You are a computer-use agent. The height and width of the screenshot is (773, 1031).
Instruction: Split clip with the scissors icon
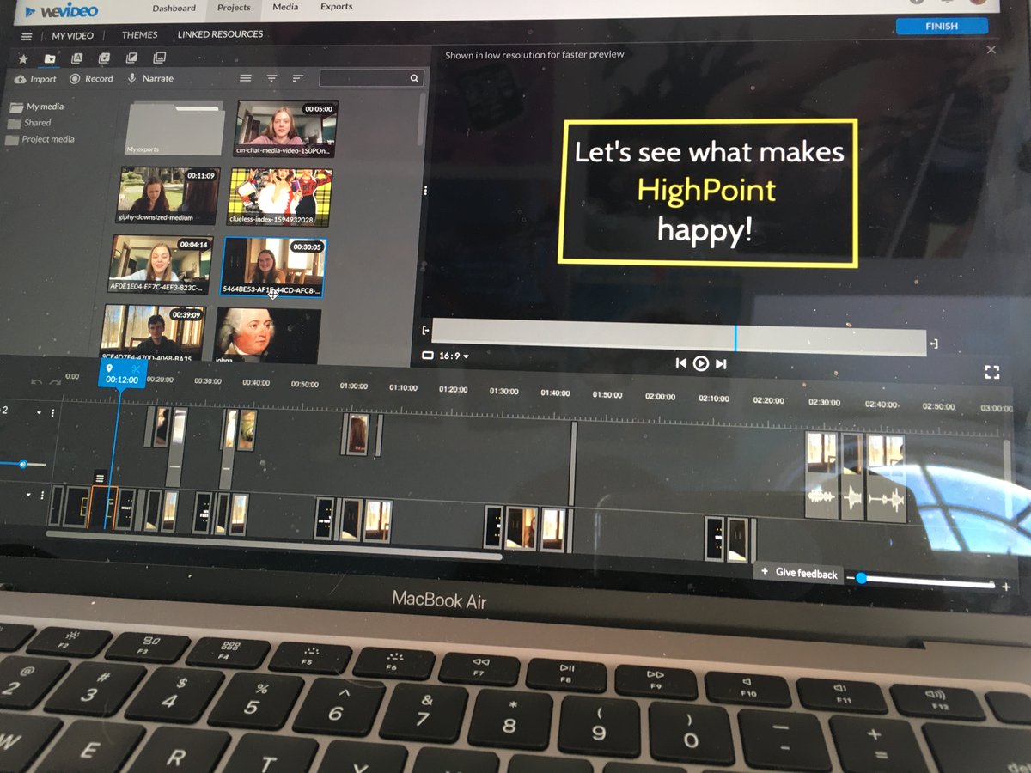(x=137, y=369)
